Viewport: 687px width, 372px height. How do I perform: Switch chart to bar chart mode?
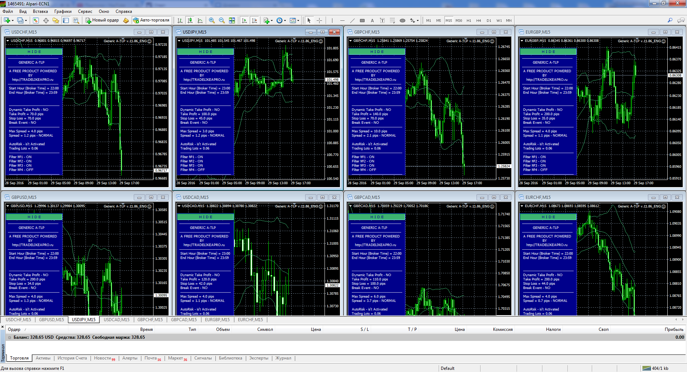(180, 20)
